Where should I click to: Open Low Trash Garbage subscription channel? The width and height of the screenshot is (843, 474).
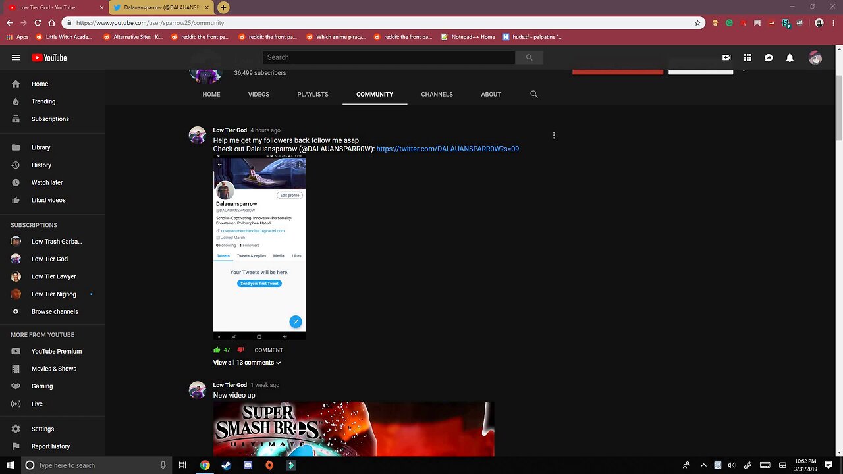click(53, 242)
